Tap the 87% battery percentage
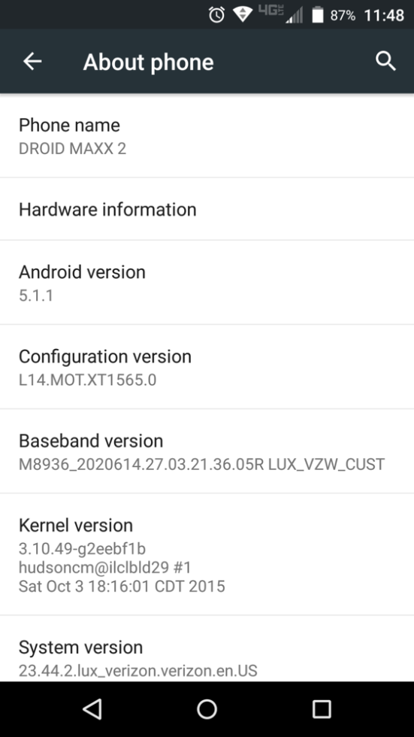 pos(343,16)
